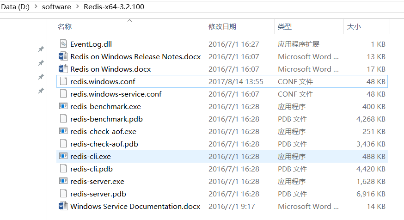Click the redis.windows-service.conf file icon
Screen dimensions: 404x220
(63, 93)
